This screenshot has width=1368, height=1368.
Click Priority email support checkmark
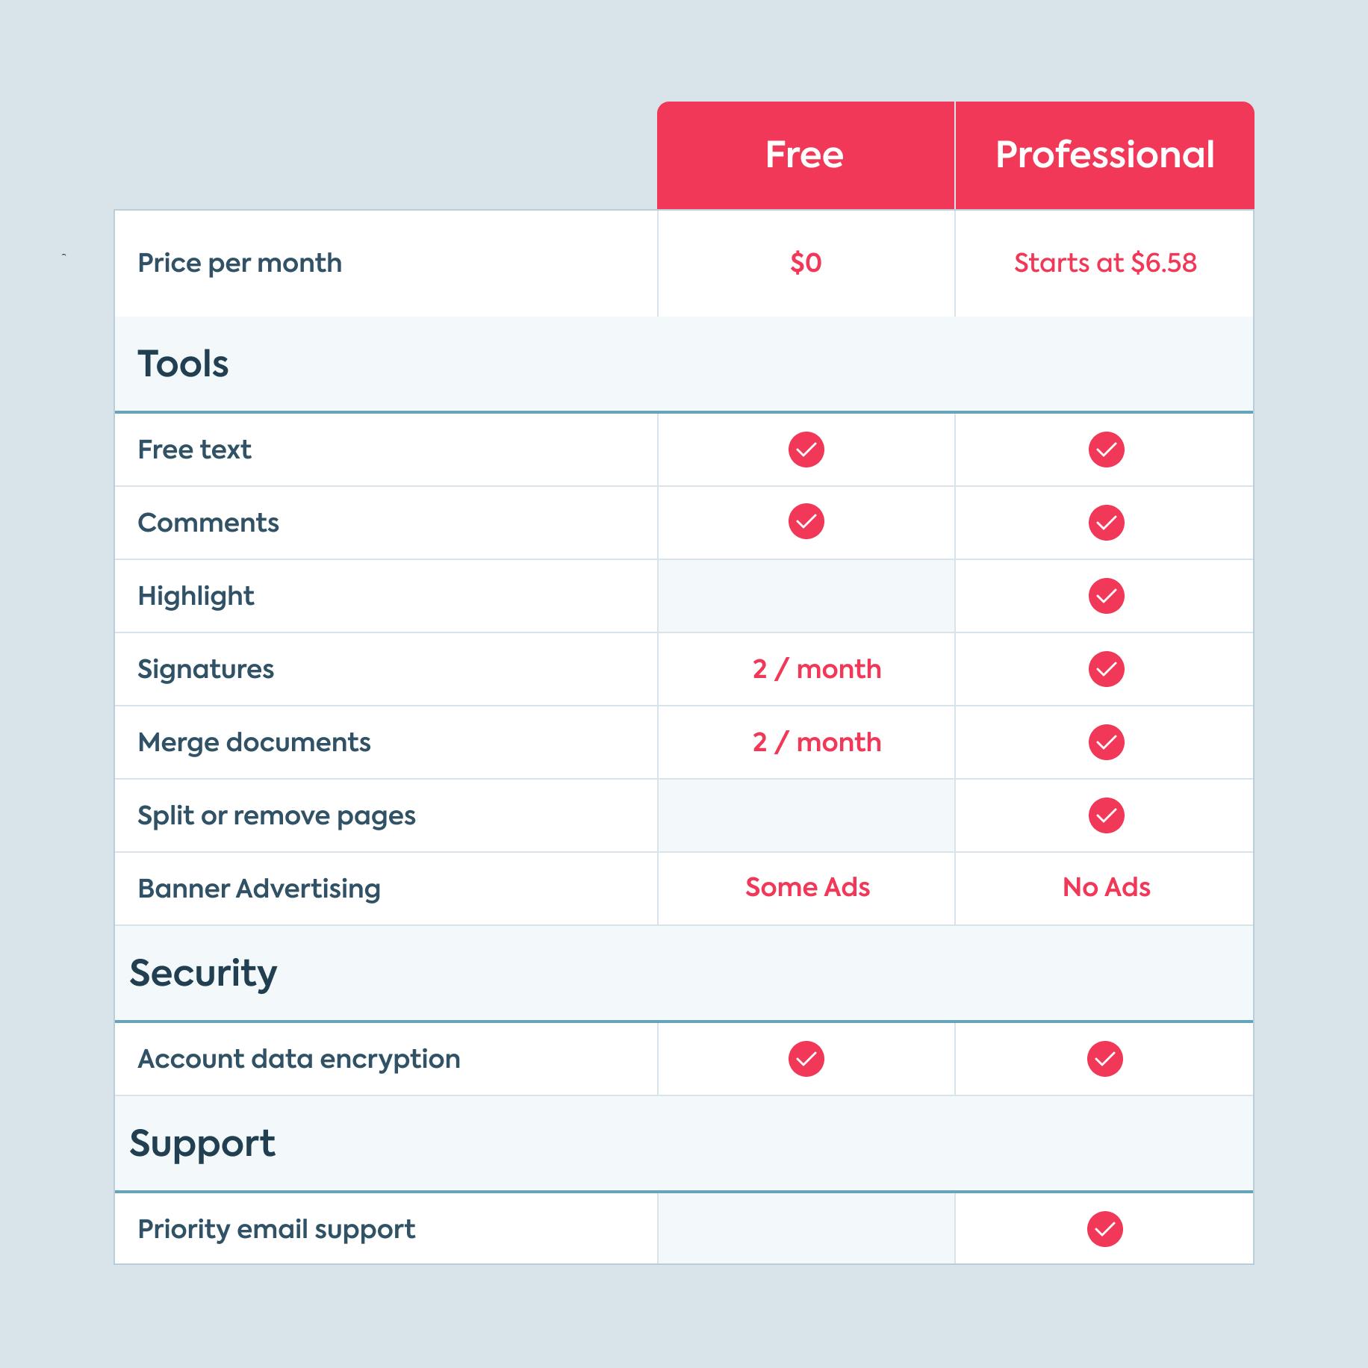click(1105, 1229)
